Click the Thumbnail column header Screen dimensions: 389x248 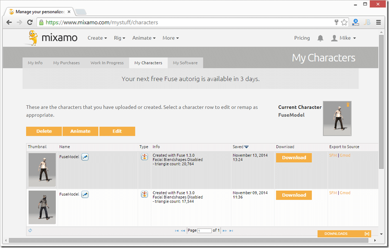pos(37,147)
